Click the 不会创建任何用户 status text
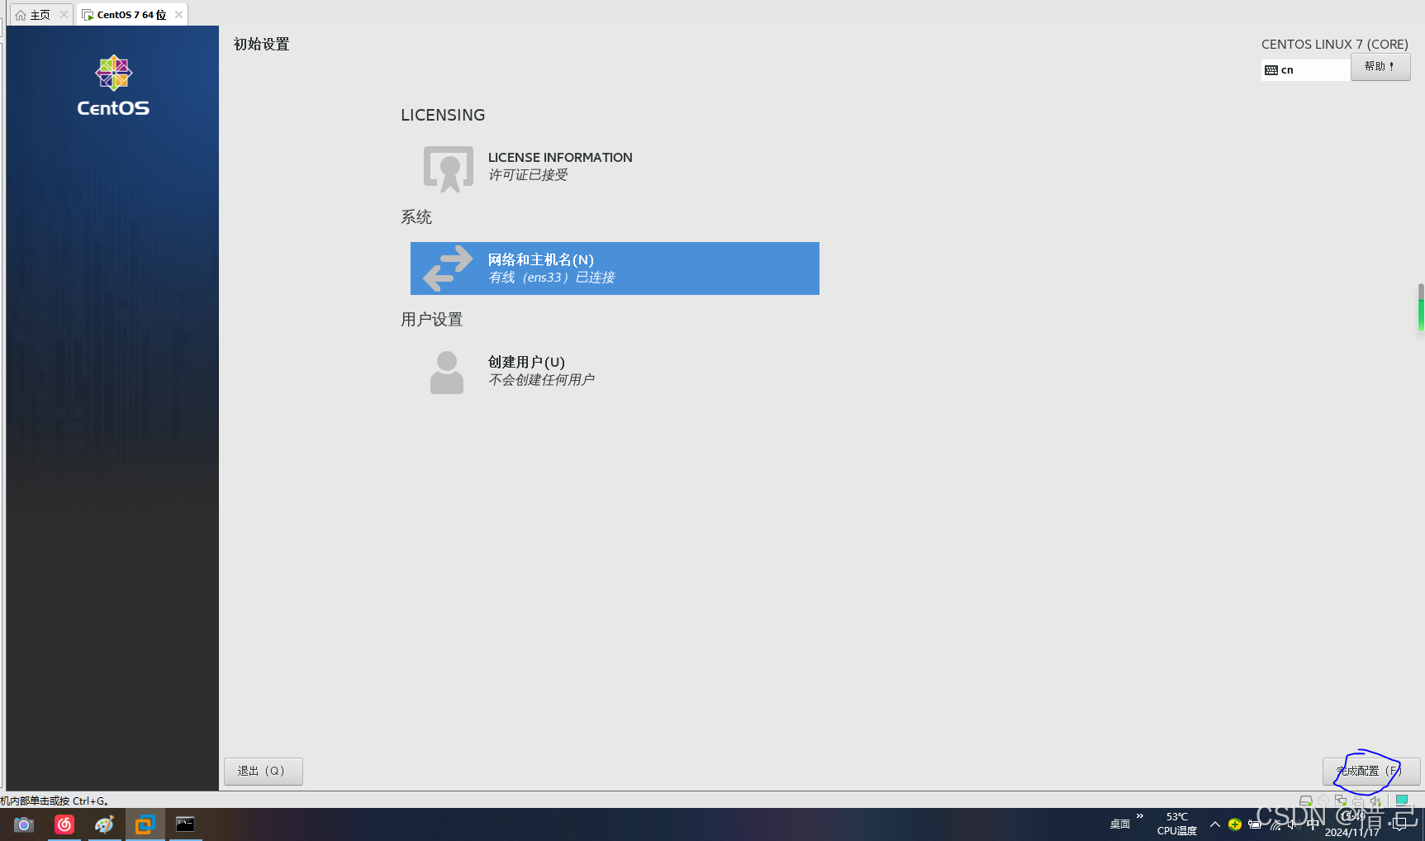The width and height of the screenshot is (1425, 841). [x=541, y=380]
